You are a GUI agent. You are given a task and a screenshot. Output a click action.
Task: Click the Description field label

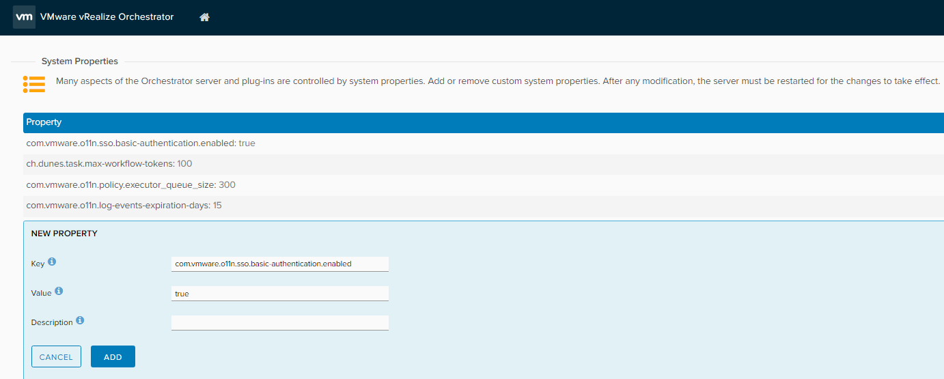[x=52, y=322]
